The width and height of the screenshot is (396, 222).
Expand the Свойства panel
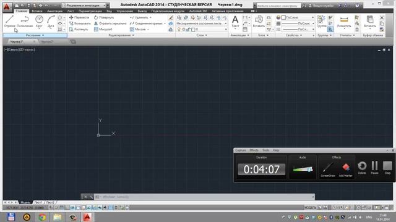click(x=294, y=35)
